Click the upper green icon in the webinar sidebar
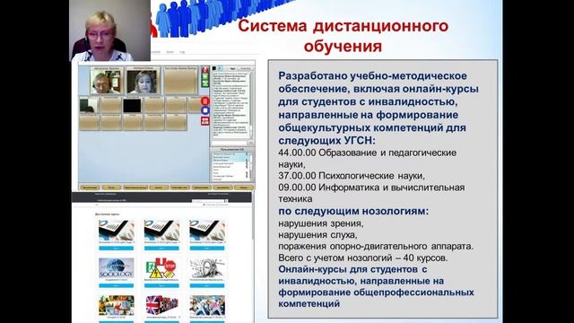This screenshot has width=574, height=323. (205, 76)
